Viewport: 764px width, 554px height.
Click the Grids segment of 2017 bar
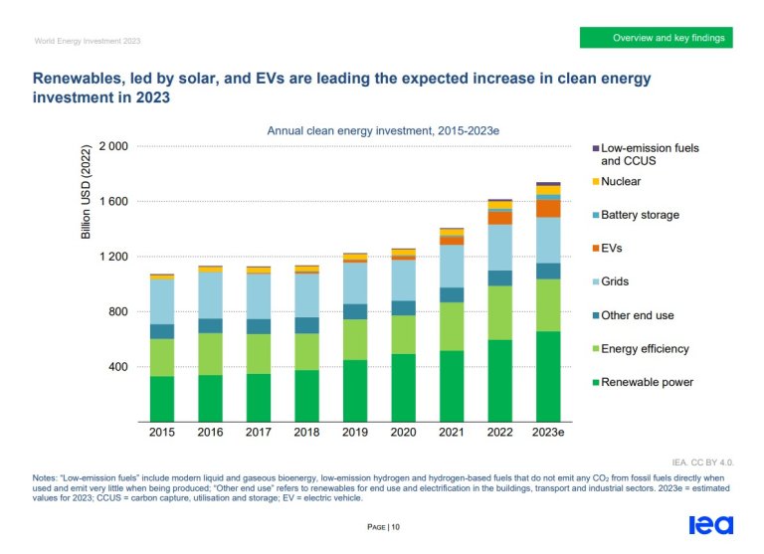(x=259, y=296)
